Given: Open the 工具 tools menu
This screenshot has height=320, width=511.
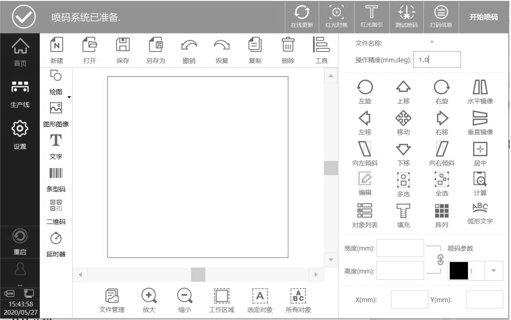Looking at the screenshot, I should (x=321, y=45).
